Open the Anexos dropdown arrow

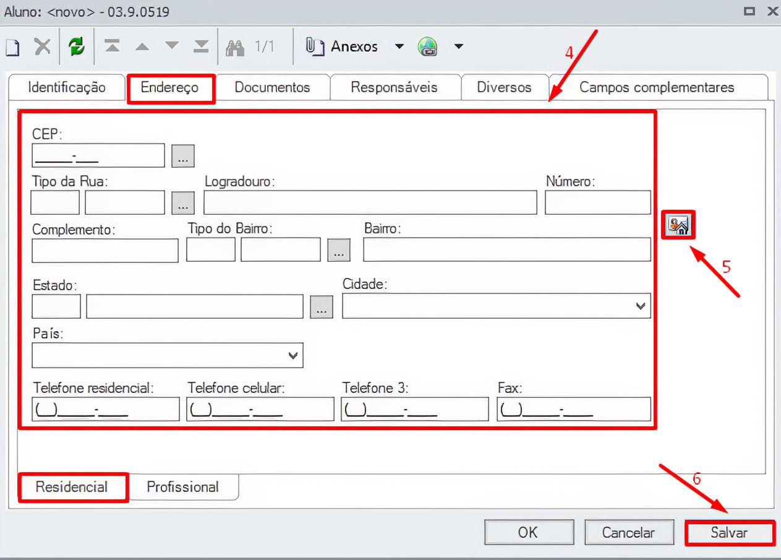[399, 47]
